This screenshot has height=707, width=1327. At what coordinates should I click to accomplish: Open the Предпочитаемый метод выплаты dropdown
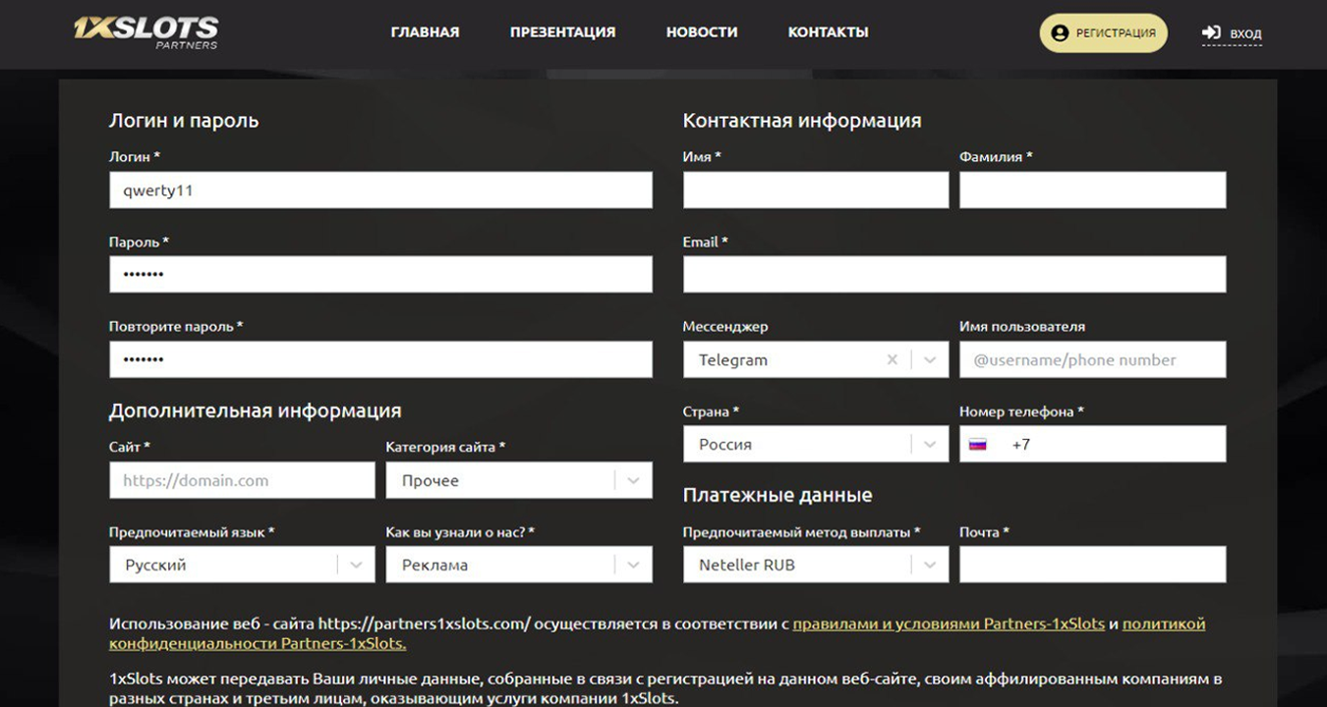point(816,565)
